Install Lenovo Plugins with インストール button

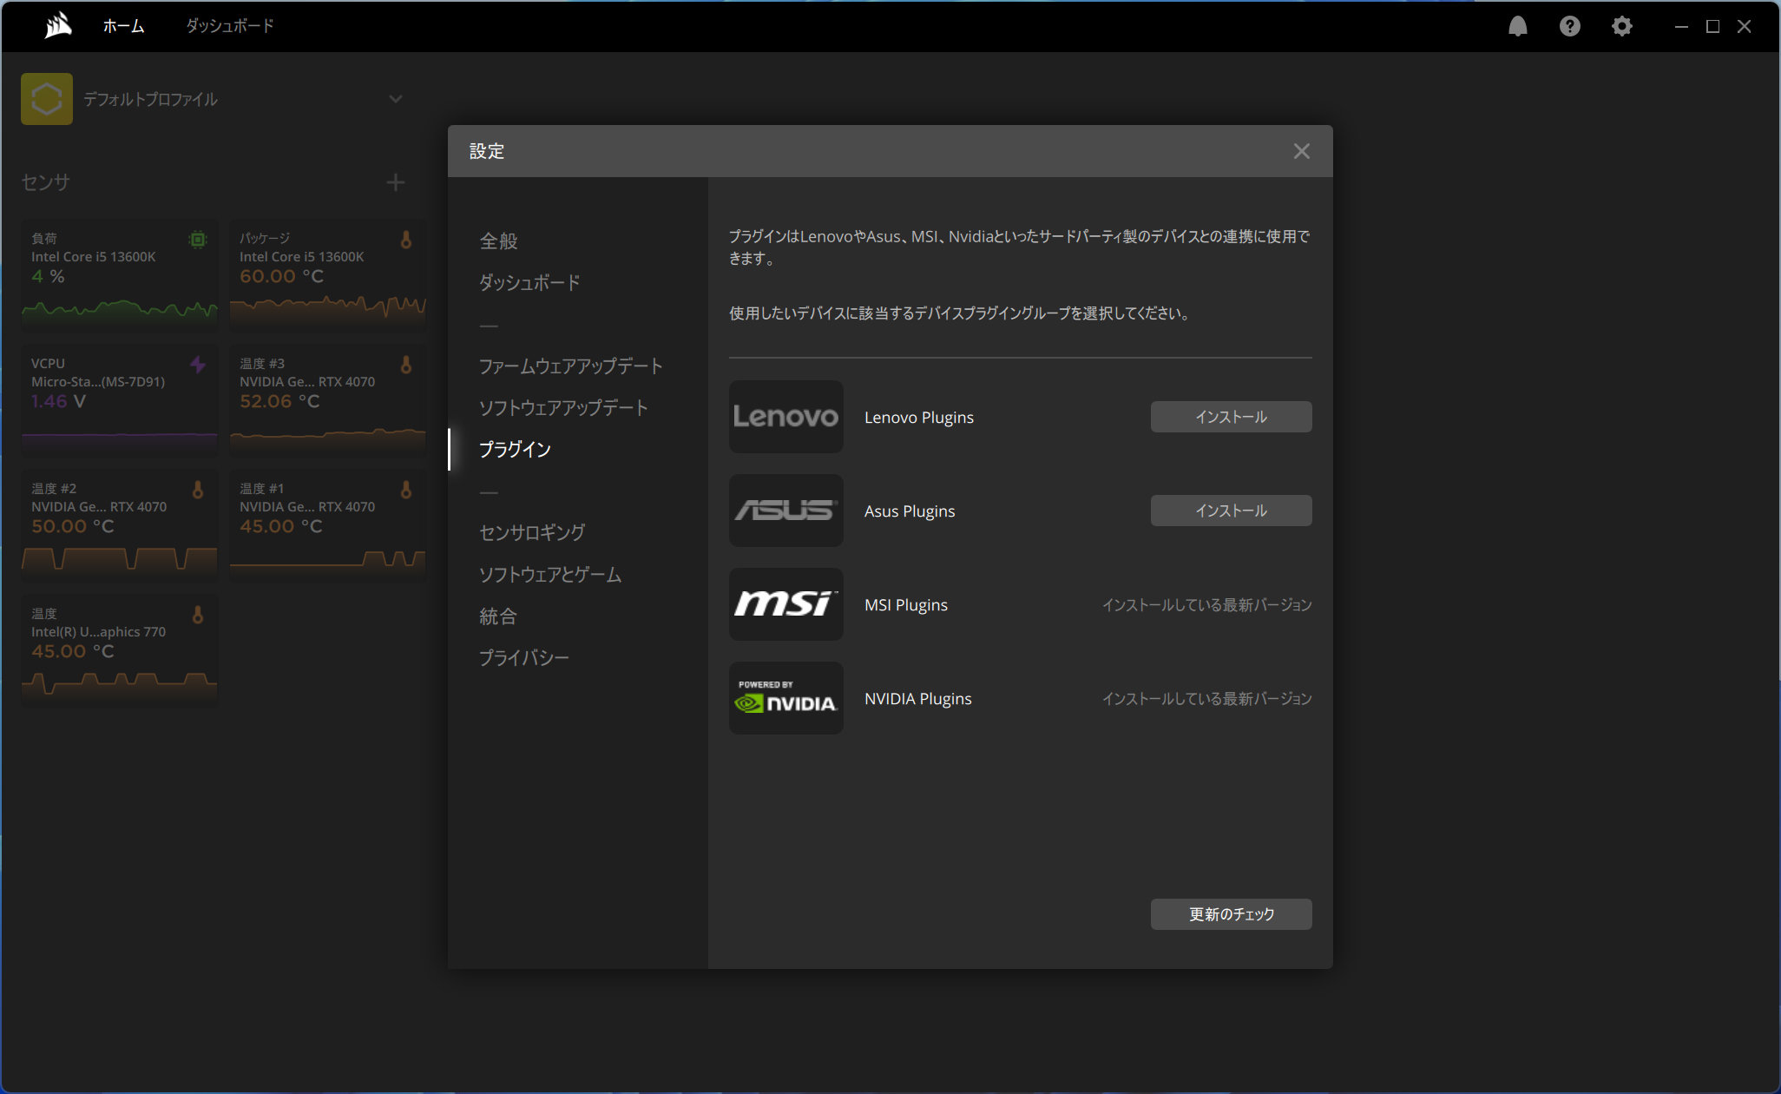click(1231, 417)
